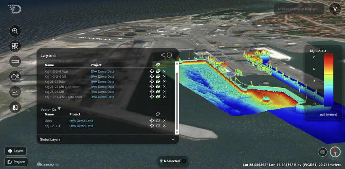Click the address or landmark search field
345x169 pixels.
[x=299, y=9]
